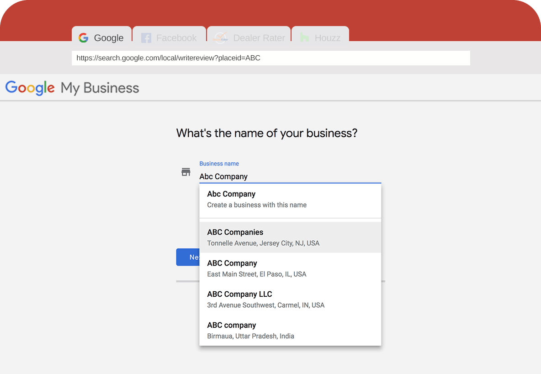Click the Houzz logo icon
Viewport: 541px width, 374px height.
tap(304, 37)
